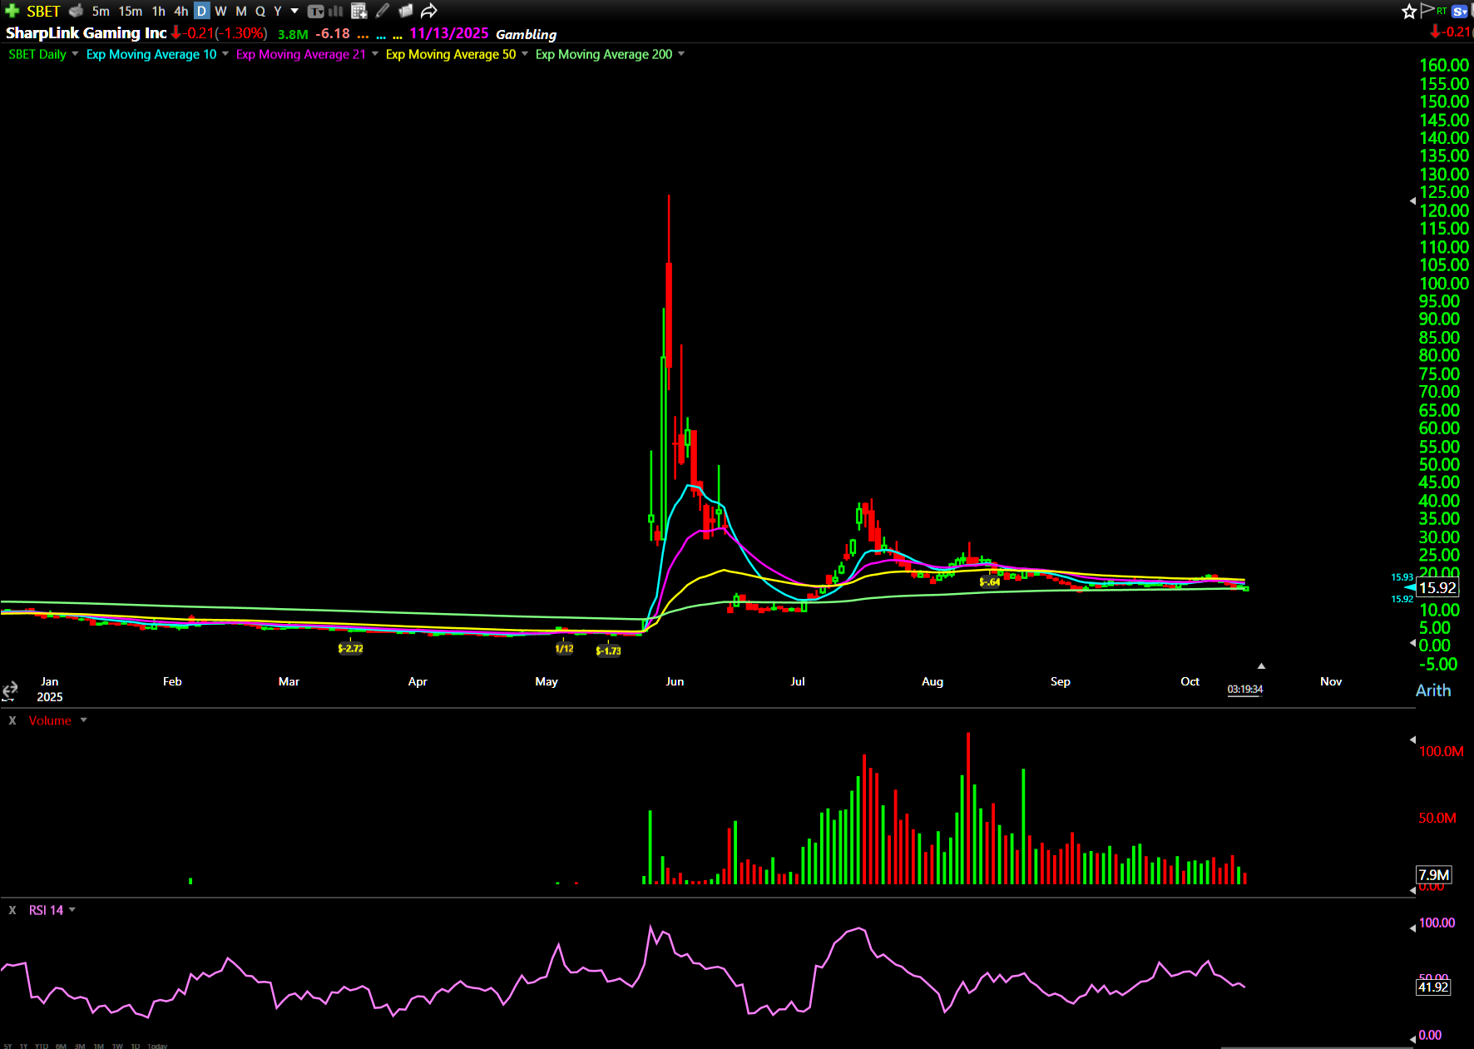The width and height of the screenshot is (1474, 1049).
Task: Expand Exp Moving Average 10 dropdown
Action: pyautogui.click(x=225, y=54)
